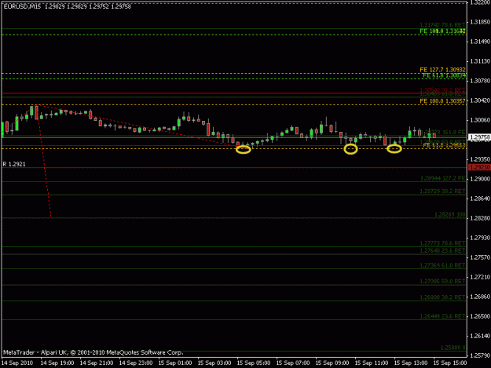This screenshot has height=368, width=491.
Task: Select the 1.28729 38.2 RET label
Action: pyautogui.click(x=442, y=191)
